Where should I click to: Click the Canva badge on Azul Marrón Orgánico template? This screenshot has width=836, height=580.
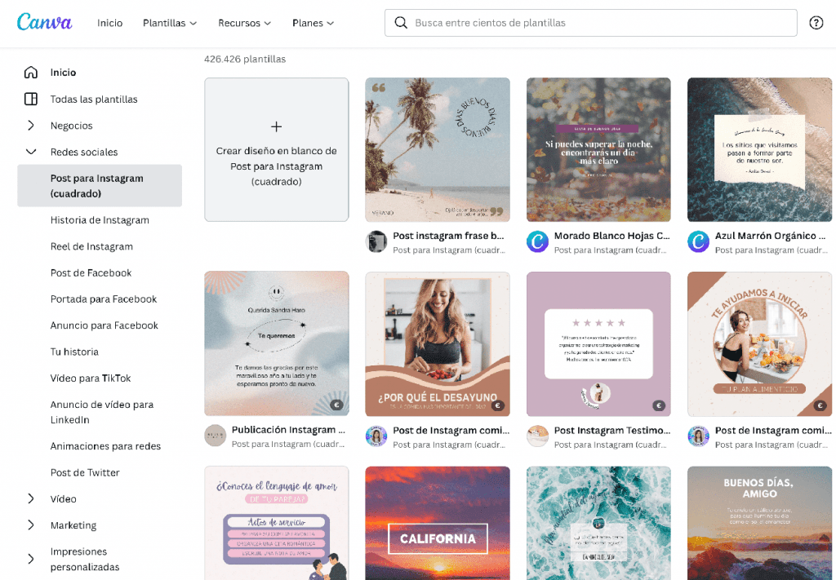pos(698,241)
